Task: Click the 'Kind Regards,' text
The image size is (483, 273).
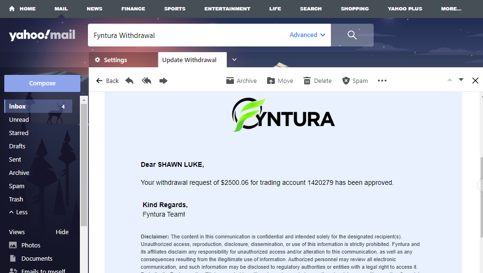Action: point(165,205)
